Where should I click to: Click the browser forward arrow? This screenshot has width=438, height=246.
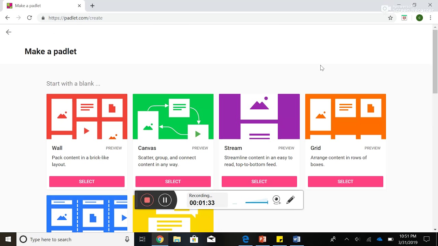[18, 18]
